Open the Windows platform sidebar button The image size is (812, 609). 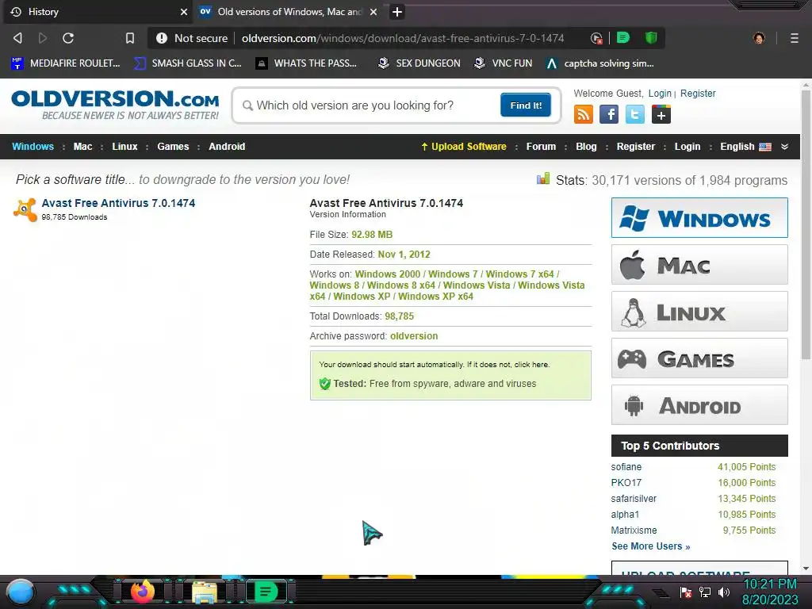tap(699, 217)
